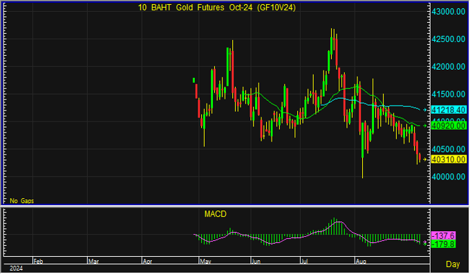470x274 pixels.
Task: Select the green 40920.00 moving average label
Action: 449,126
